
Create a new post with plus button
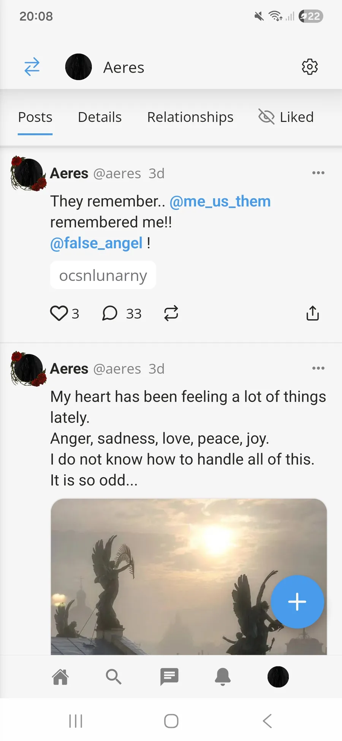point(297,602)
